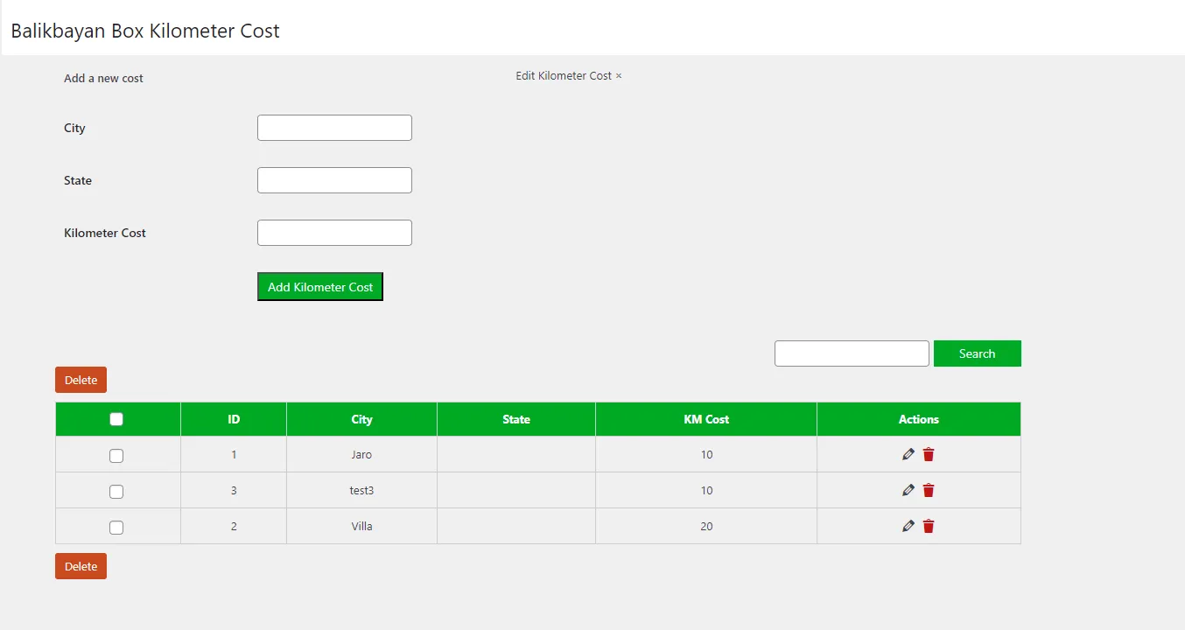Focus the City input field
Viewport: 1185px width, 630px height.
click(334, 128)
